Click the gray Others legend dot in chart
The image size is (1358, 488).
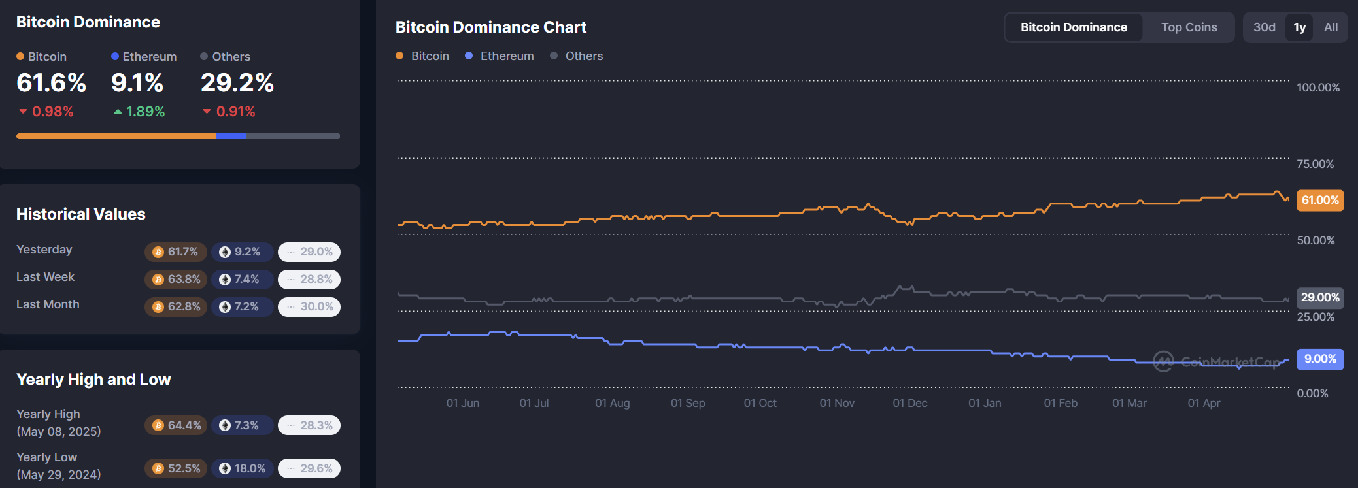pyautogui.click(x=554, y=56)
